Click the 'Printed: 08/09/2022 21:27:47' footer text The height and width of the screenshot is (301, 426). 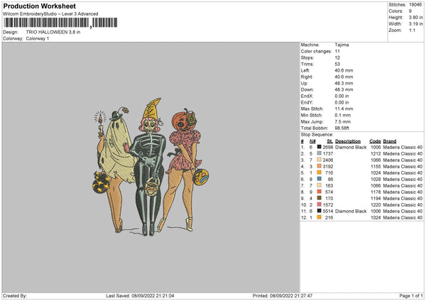(x=283, y=295)
